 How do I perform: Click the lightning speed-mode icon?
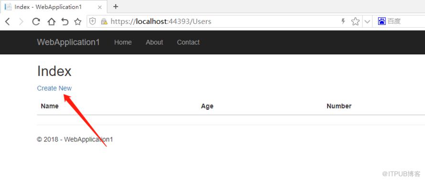343,21
